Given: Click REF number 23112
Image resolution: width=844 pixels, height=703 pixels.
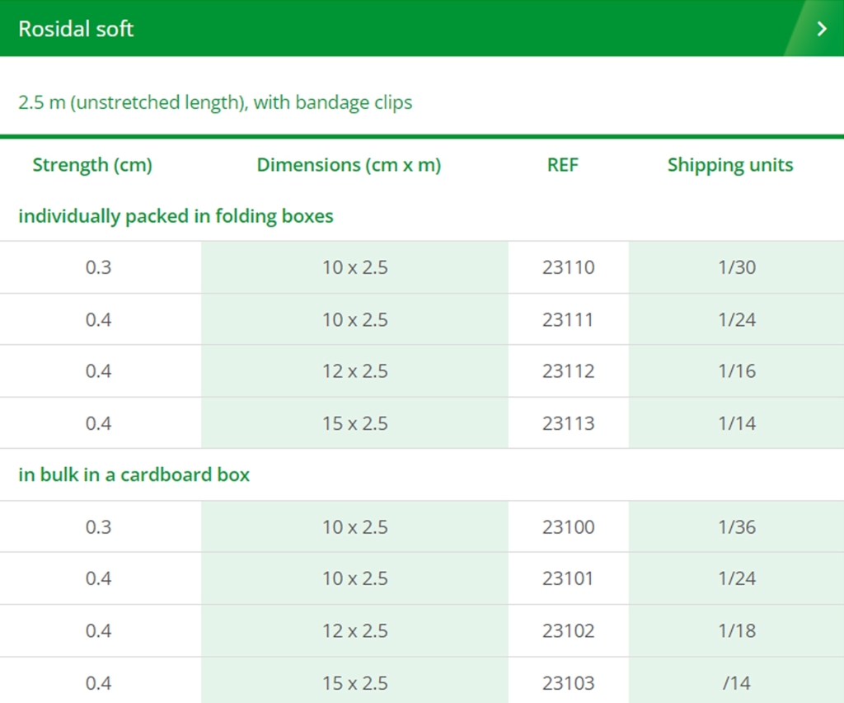Looking at the screenshot, I should (569, 371).
